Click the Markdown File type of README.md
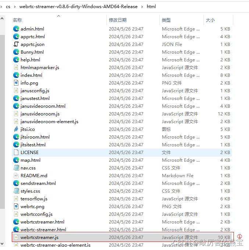The height and width of the screenshot is (250, 249). pyautogui.click(x=178, y=175)
